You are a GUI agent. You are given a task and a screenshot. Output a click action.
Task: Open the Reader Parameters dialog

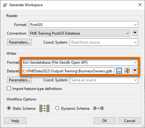click(x=19, y=42)
